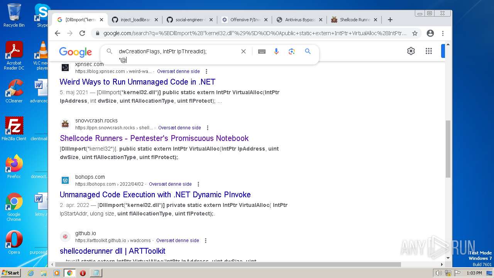Open Firefox desktop shortcut
The image size is (494, 278).
[x=14, y=167]
